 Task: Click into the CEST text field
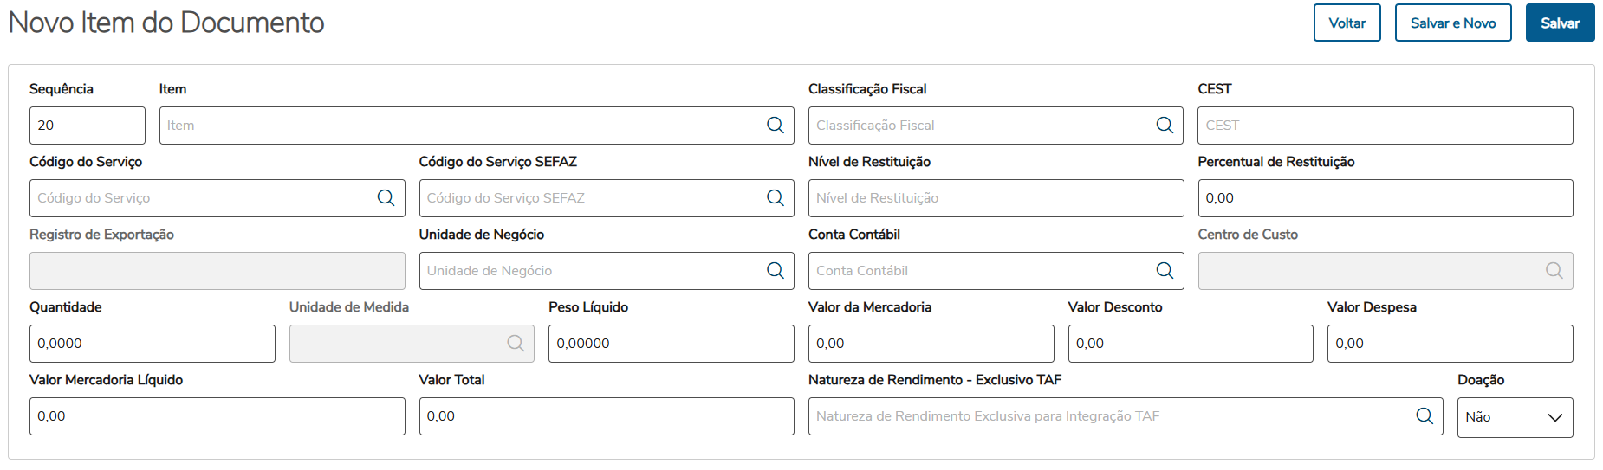[1384, 126]
